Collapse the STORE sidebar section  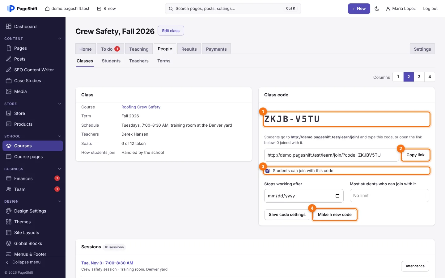tap(60, 104)
